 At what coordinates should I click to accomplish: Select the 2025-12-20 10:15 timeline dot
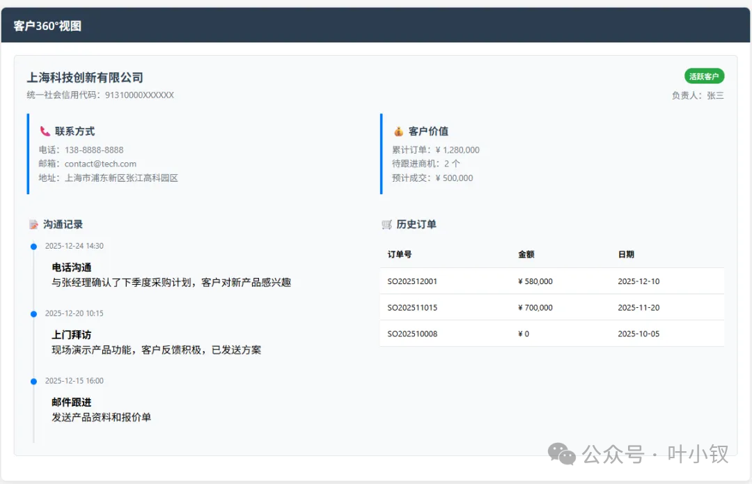[x=33, y=314]
